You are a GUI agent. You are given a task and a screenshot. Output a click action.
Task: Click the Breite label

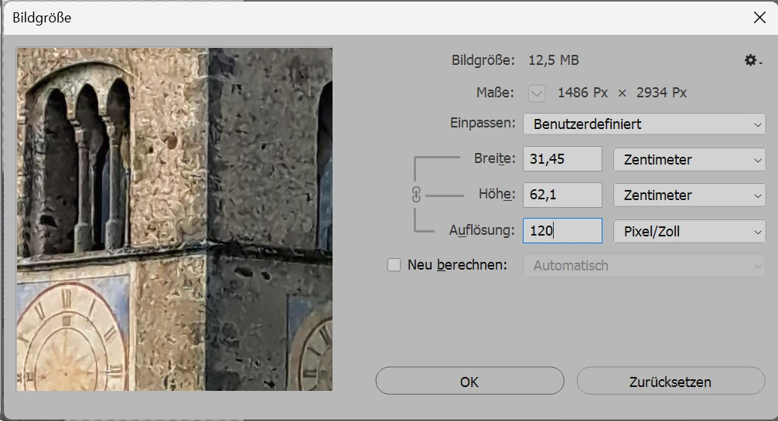coord(494,158)
